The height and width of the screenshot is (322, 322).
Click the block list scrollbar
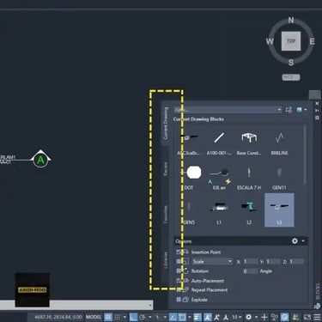pyautogui.click(x=305, y=155)
